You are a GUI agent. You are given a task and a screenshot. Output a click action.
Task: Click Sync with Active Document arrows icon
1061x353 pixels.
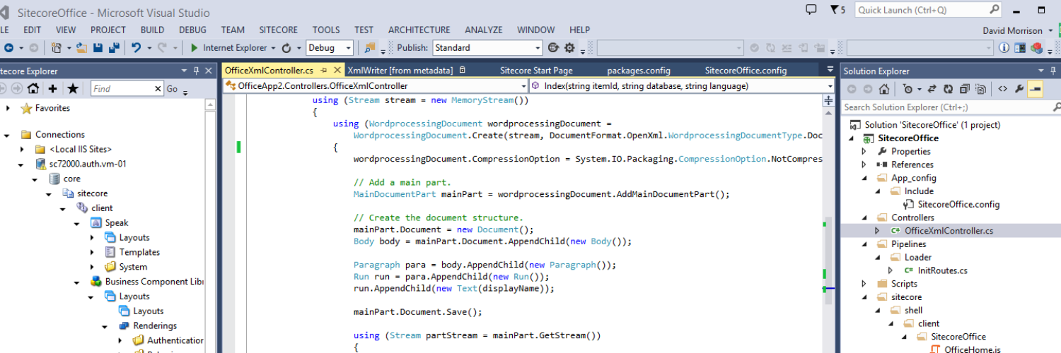coord(932,89)
